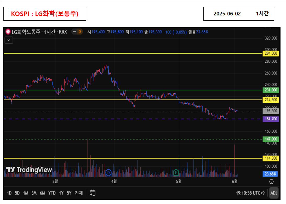Click the 147,000 green price label

(271, 139)
